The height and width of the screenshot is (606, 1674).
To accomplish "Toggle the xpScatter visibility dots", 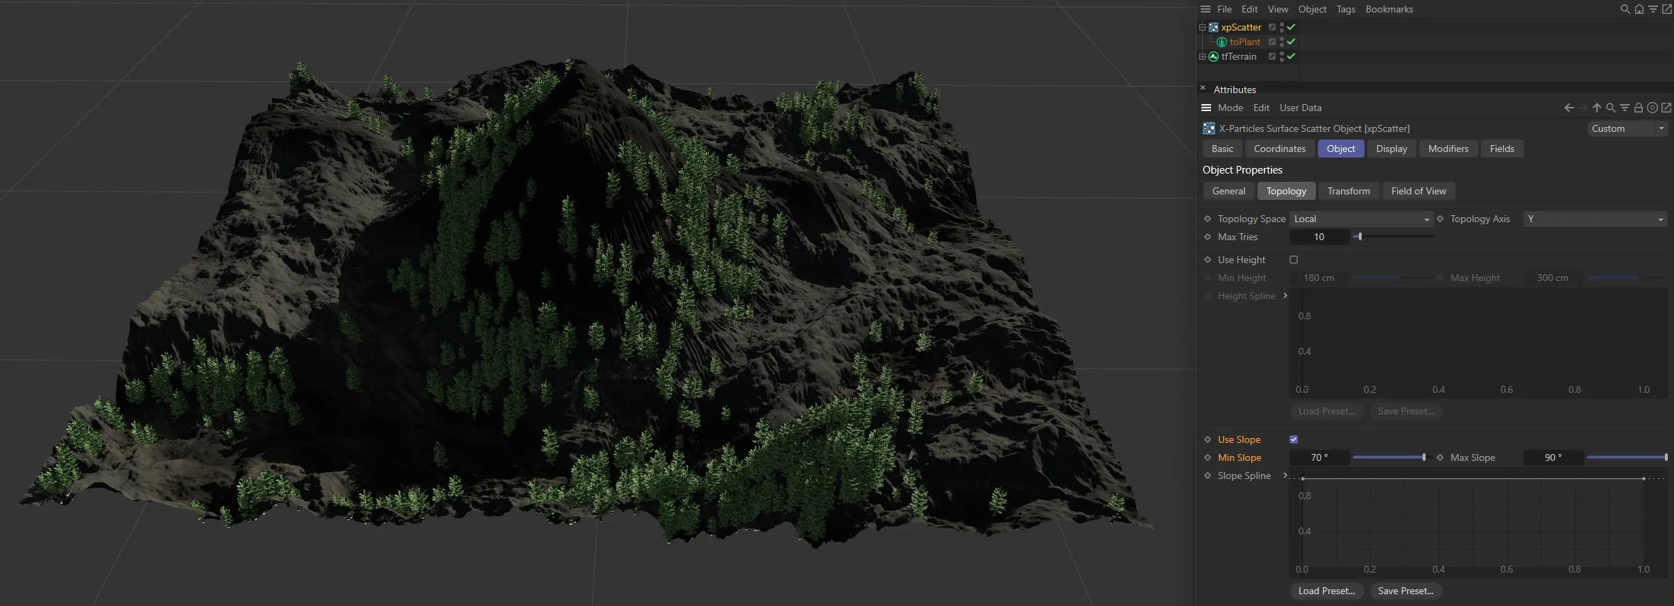I will 1282,27.
